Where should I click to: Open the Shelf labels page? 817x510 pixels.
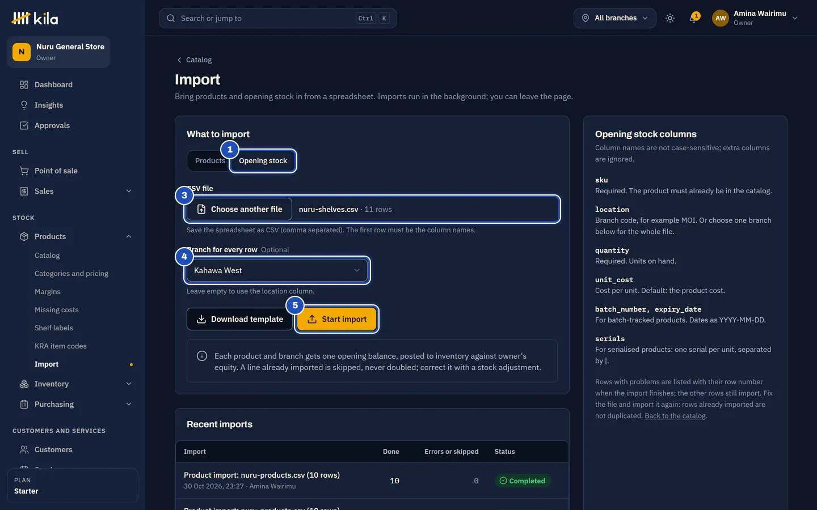[54, 328]
